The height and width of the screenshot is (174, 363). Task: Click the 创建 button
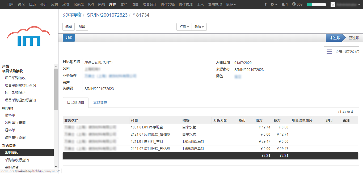click(82, 27)
